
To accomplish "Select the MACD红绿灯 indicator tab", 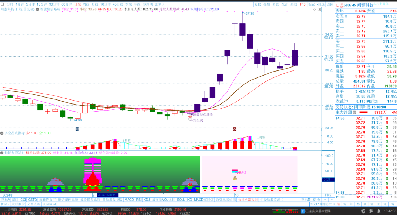I will pos(204,200).
